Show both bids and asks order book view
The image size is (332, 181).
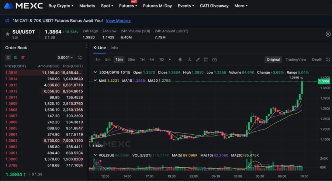8,57
